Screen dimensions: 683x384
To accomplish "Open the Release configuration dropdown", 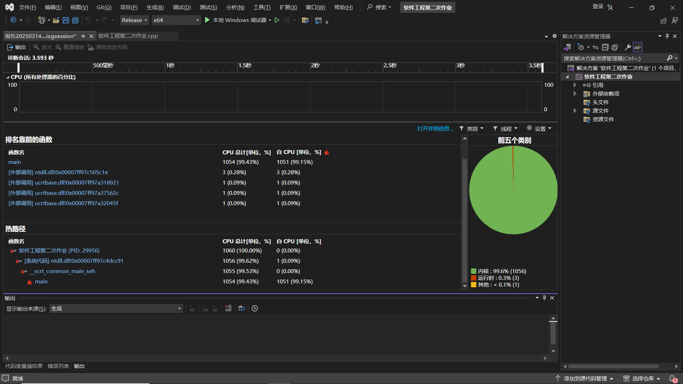I will click(134, 20).
